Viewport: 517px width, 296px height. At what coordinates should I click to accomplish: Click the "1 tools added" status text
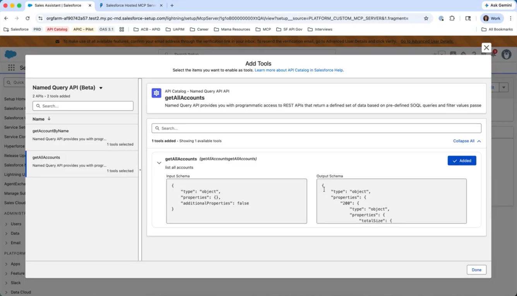[x=164, y=141]
